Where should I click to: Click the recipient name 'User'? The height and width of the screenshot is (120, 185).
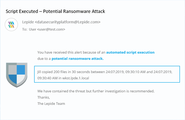click(x=33, y=29)
